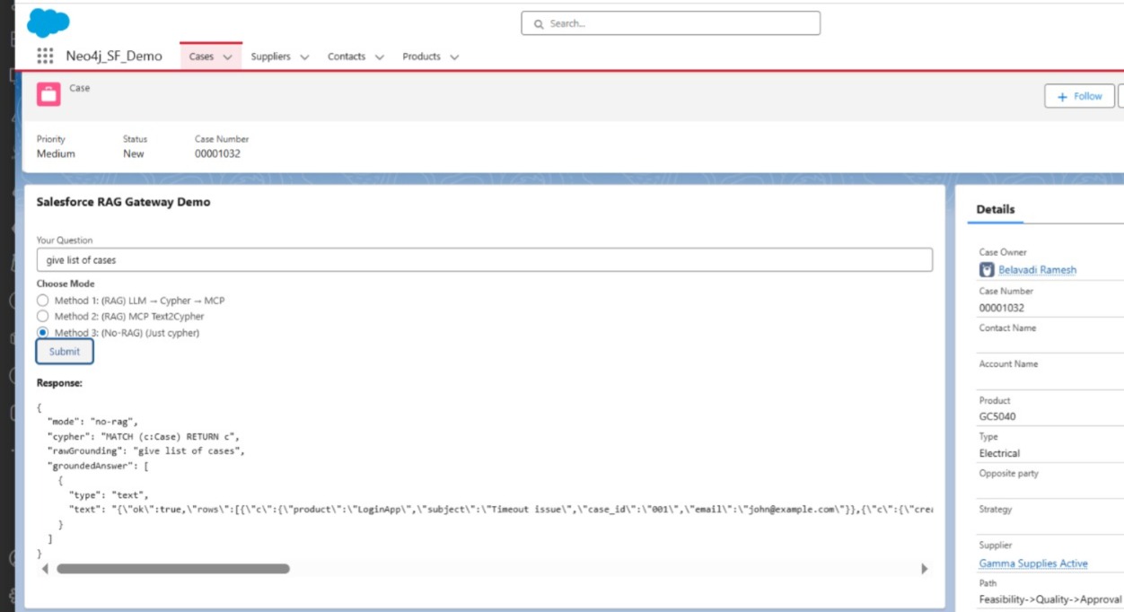Click the Salesforce cloud logo

(48, 22)
